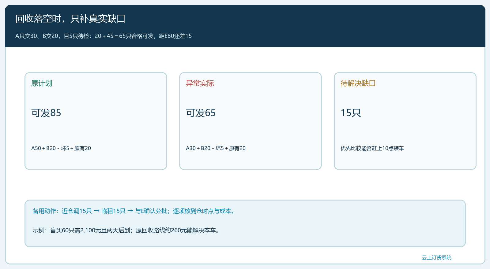Click the first arrow after 近仓调15只
Image resolution: width=490 pixels, height=269 pixels.
point(96,211)
